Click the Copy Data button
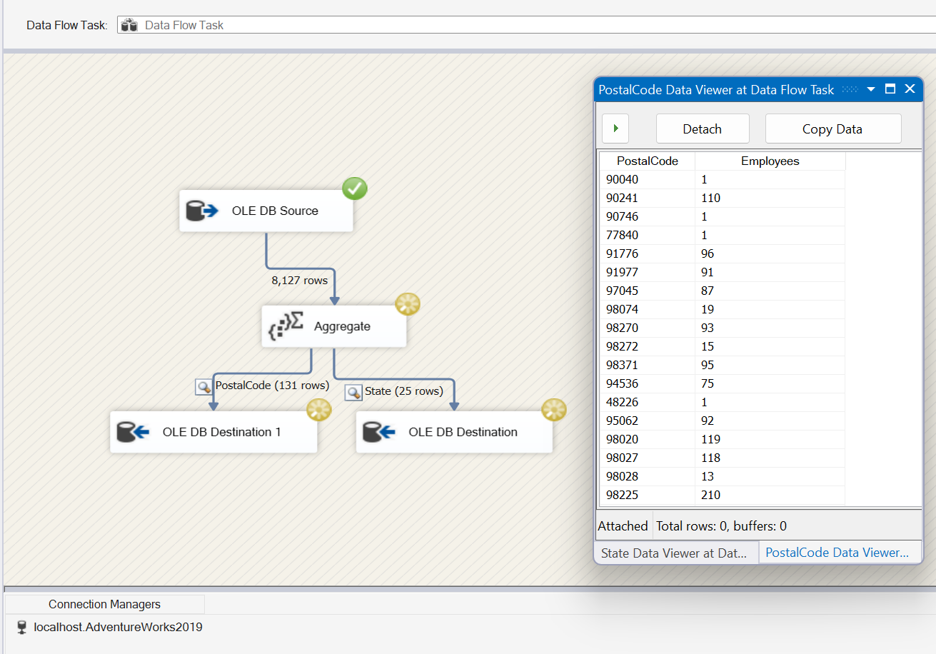 pyautogui.click(x=832, y=129)
